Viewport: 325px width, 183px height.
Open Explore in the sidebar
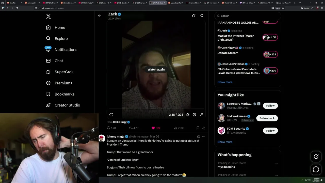tap(57, 39)
